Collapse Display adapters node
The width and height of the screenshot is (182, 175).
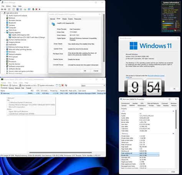point(5,33)
